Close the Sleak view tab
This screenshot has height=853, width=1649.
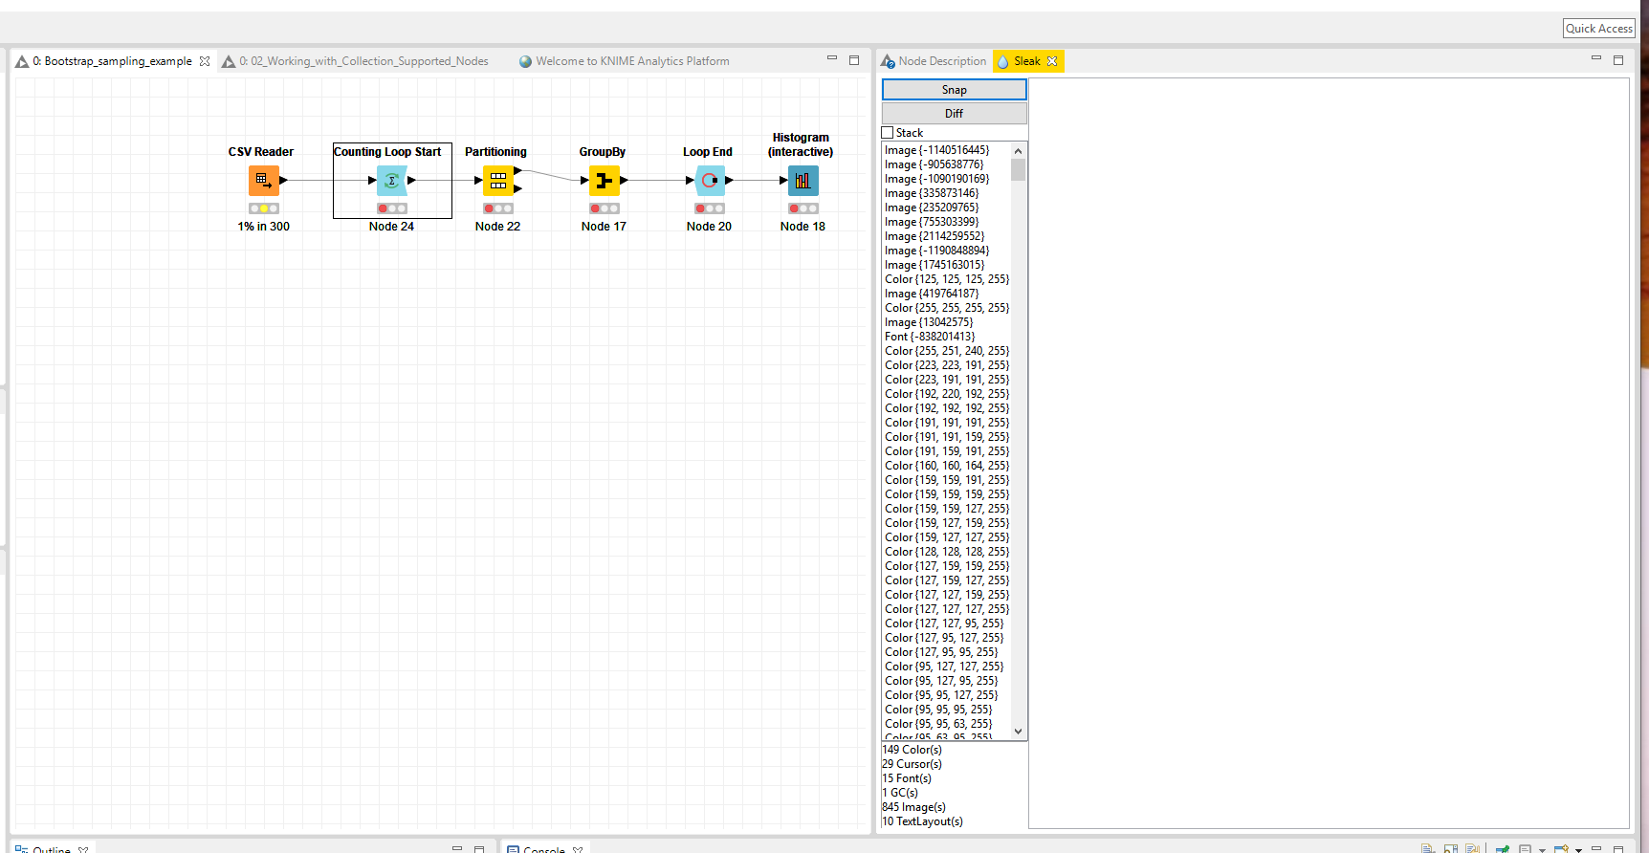[x=1052, y=61]
